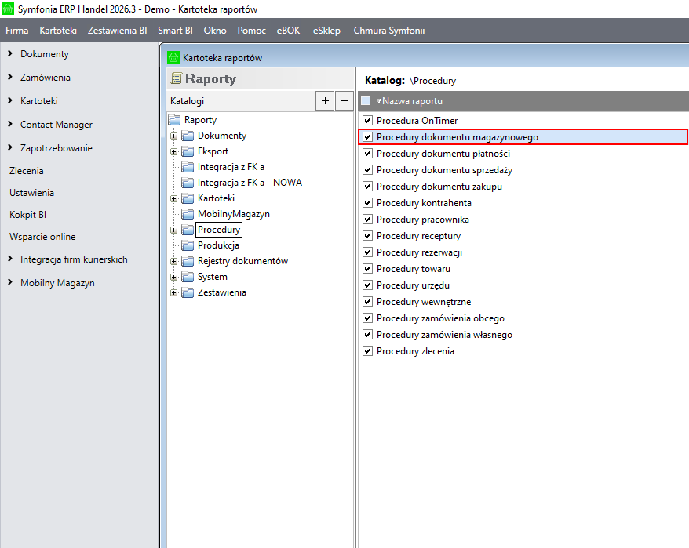Screen dimensions: 689x548
Task: Select the Produkcja catalog label in tree
Action: coord(218,245)
